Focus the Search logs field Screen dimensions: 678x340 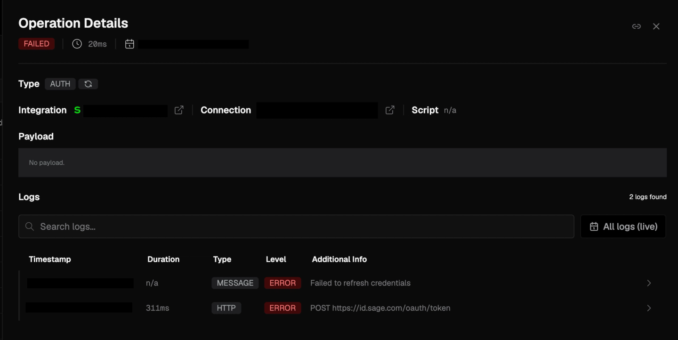[x=296, y=227]
